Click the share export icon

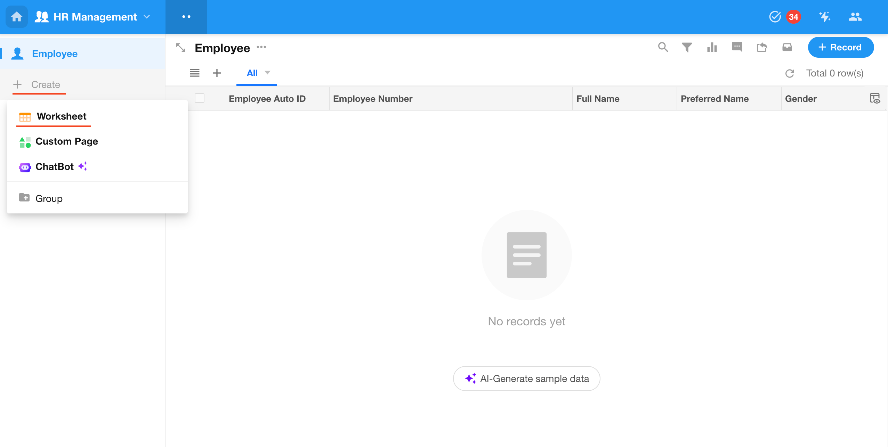pos(762,47)
